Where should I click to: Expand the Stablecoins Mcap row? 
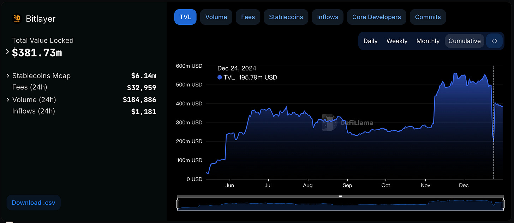click(x=8, y=76)
